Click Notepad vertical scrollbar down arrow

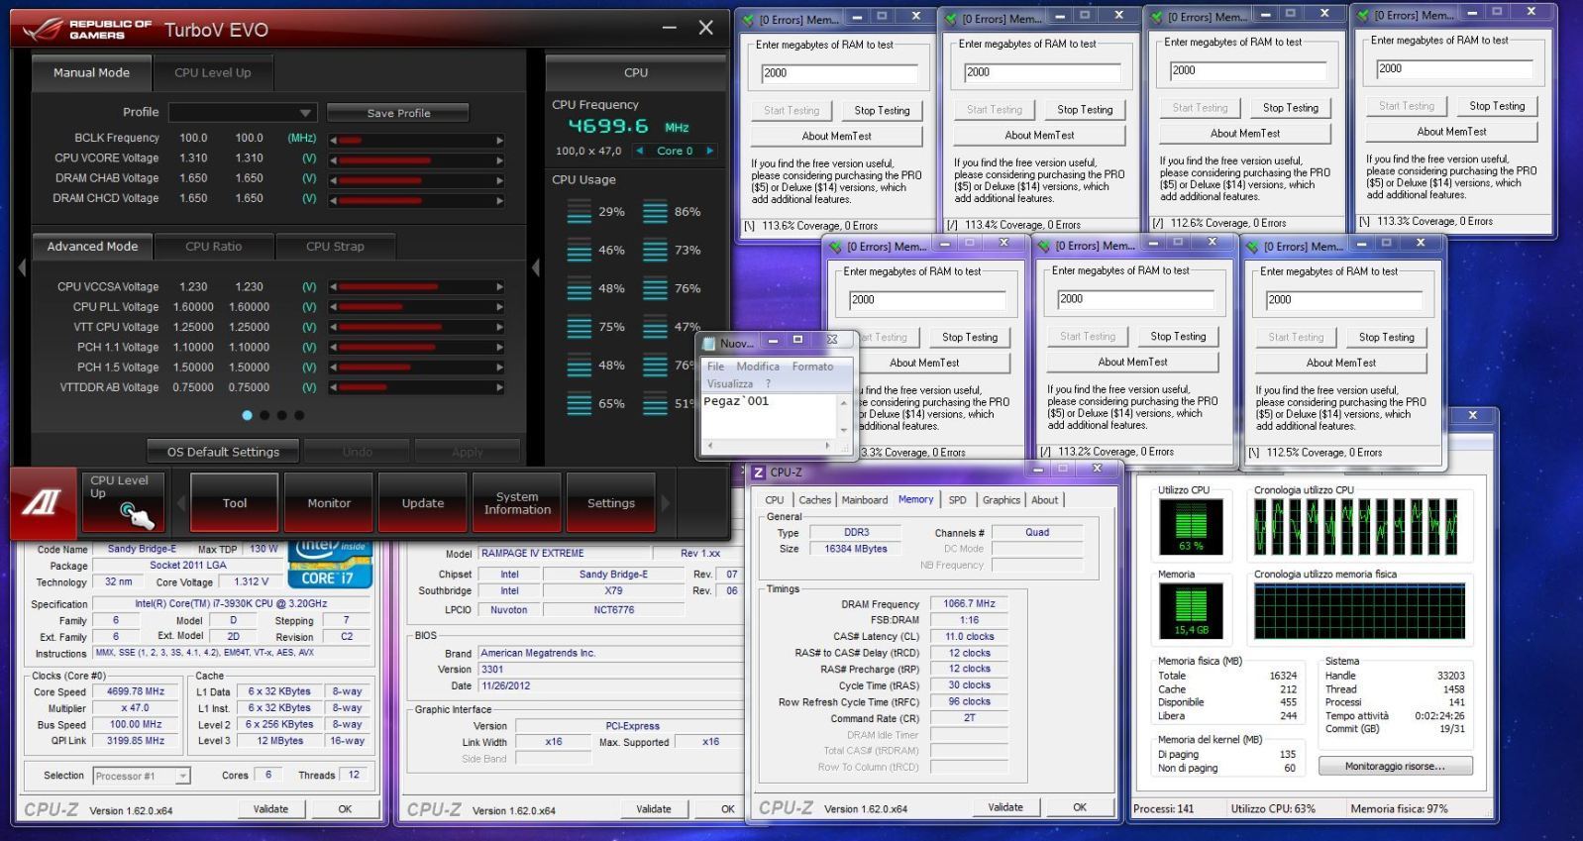844,430
